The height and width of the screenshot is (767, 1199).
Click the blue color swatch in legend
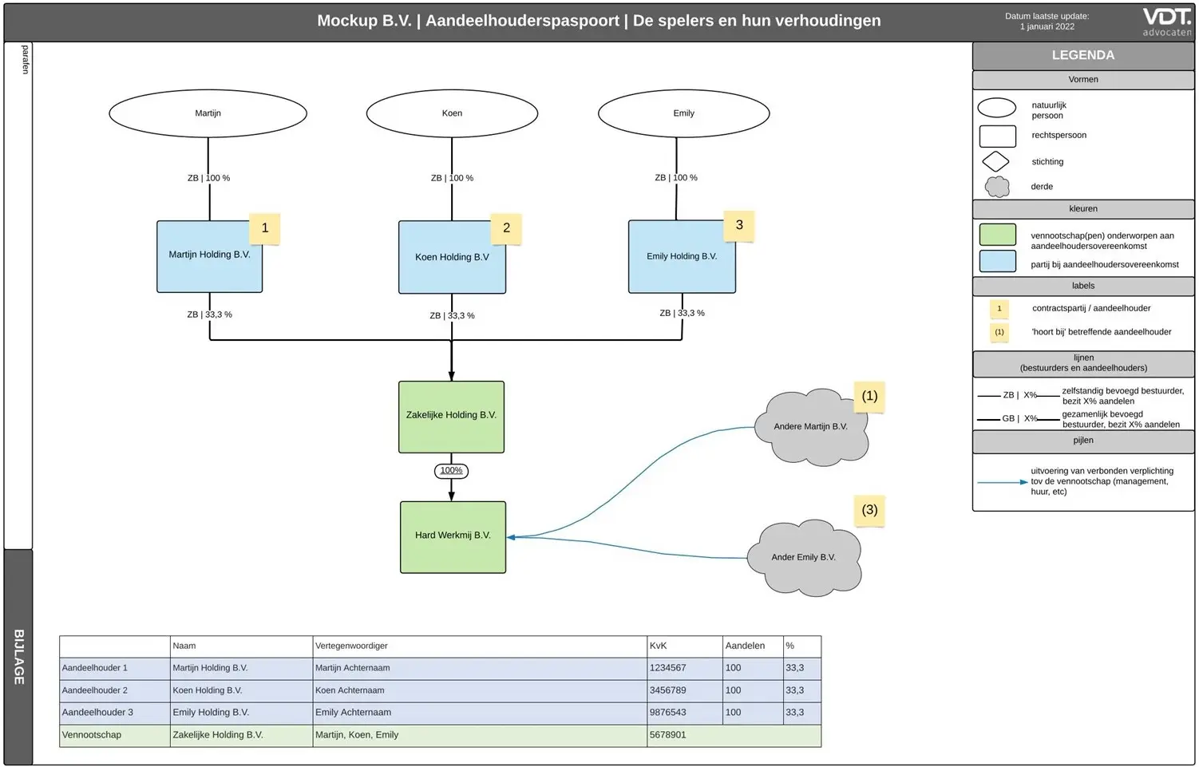pos(998,261)
